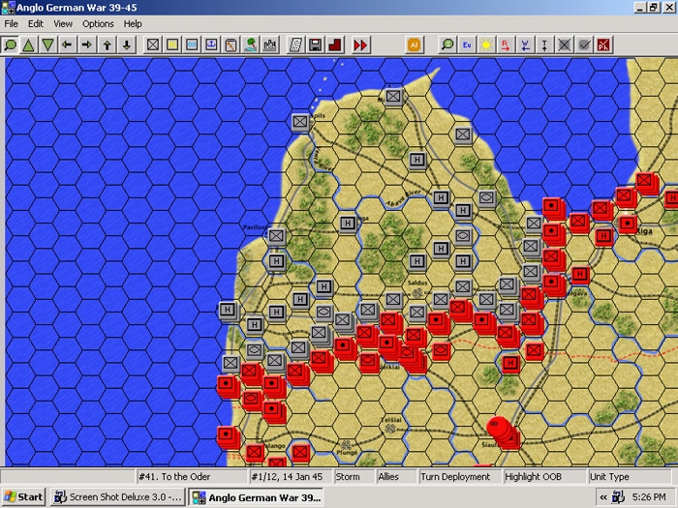Click the red R arrow toolbar icon

[505, 45]
